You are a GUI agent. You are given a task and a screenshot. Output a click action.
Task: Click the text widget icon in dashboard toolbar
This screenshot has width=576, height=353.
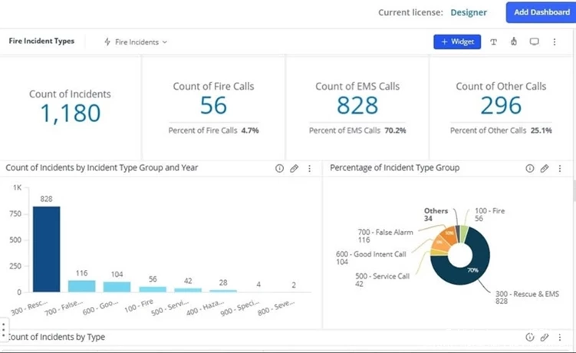coord(494,42)
